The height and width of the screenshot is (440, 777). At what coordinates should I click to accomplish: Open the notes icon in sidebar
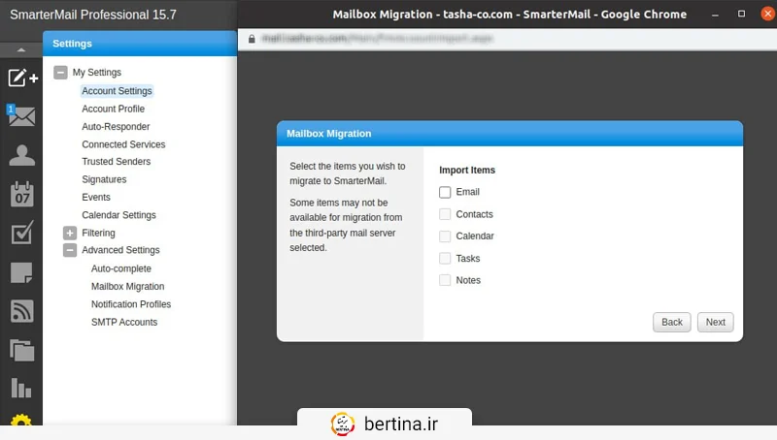(21, 272)
